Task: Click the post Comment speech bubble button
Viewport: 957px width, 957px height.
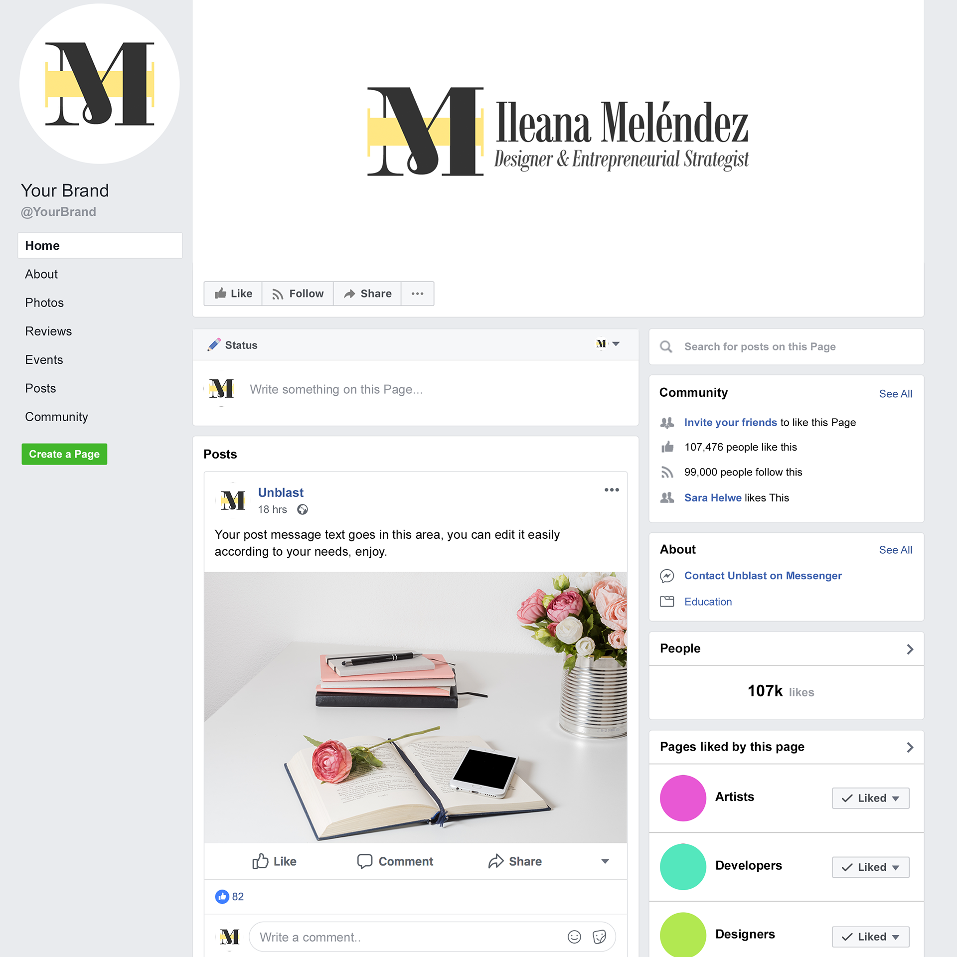Action: tap(395, 861)
